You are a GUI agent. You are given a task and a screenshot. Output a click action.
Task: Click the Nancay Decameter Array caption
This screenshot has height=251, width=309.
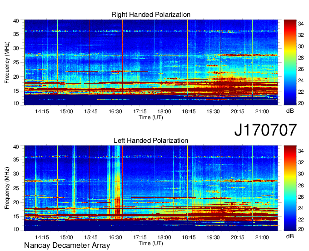click(x=67, y=246)
